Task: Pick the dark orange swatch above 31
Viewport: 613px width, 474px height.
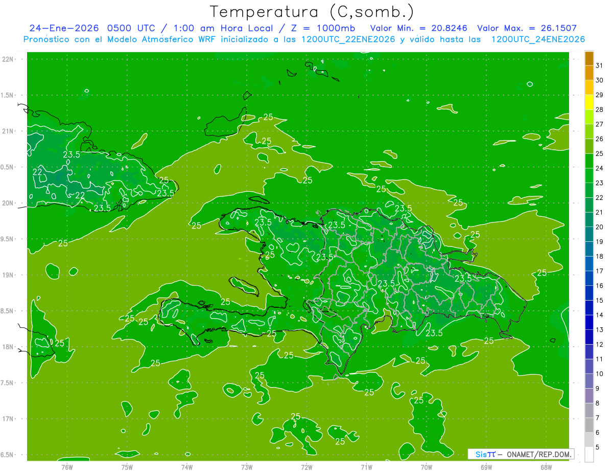Action: (x=589, y=58)
